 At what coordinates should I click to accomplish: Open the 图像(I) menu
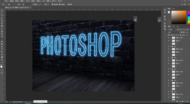pos(17,1)
